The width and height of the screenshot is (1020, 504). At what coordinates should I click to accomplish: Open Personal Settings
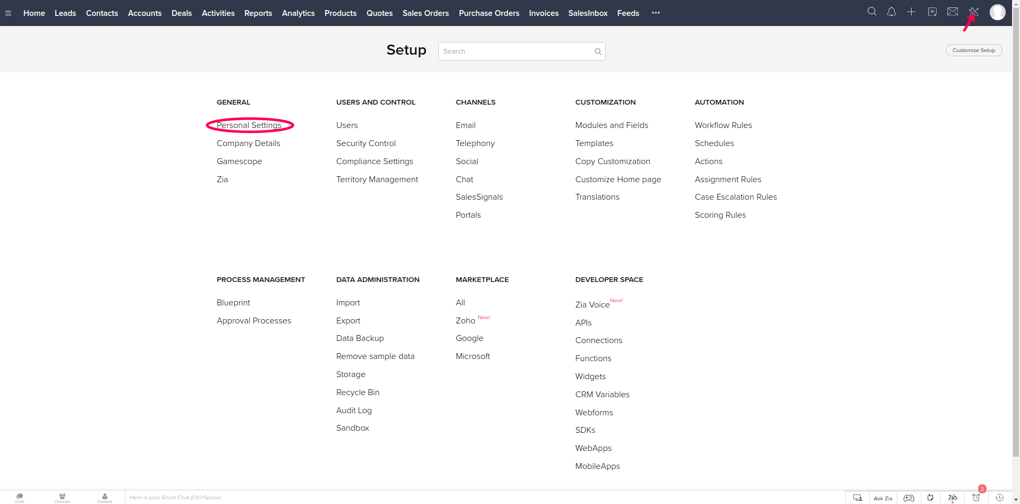click(249, 125)
